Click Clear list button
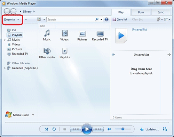Viewport: 174px width, 137px height. tap(137, 19)
